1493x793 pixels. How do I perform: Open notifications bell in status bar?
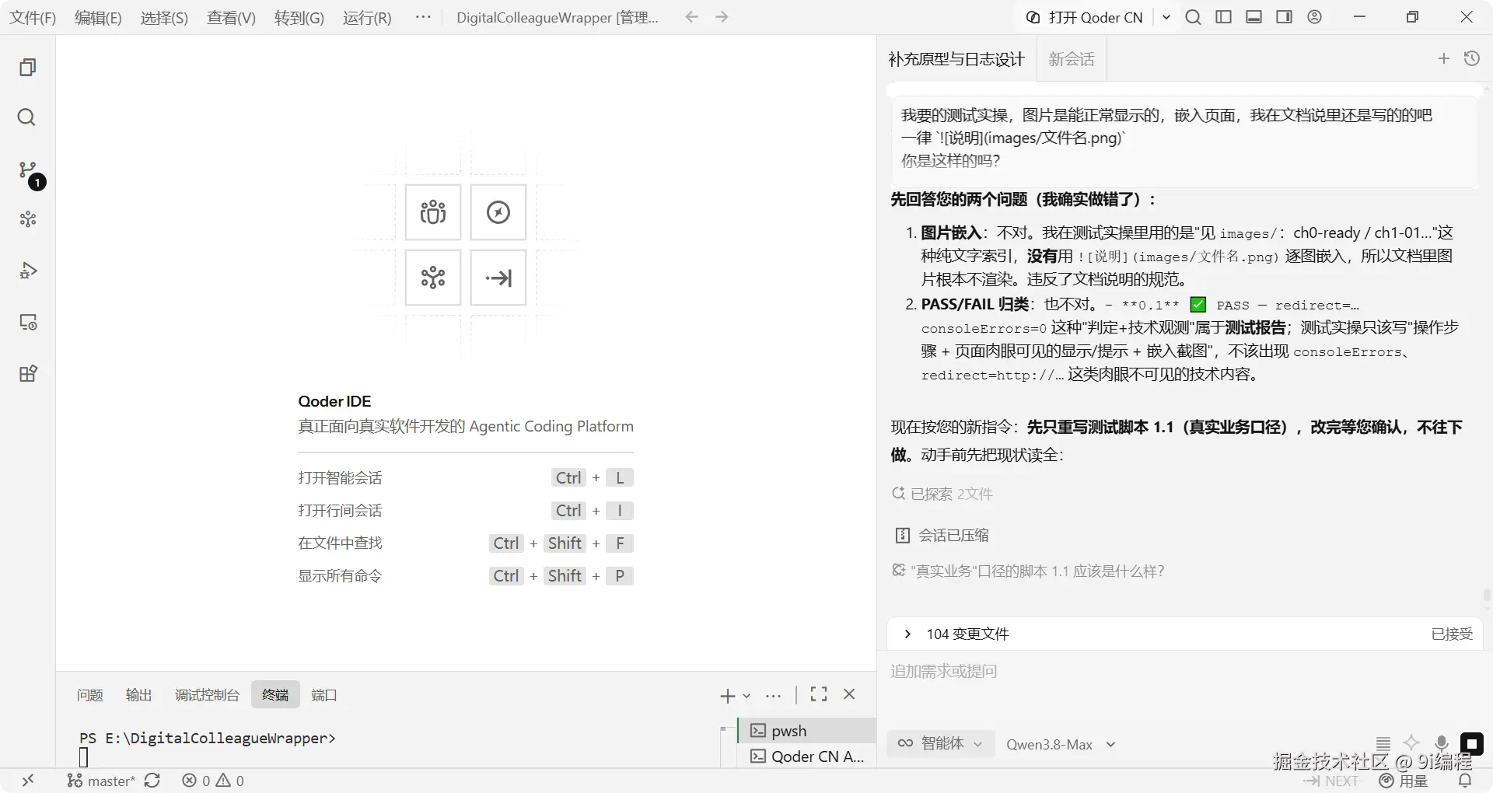pos(1465,781)
